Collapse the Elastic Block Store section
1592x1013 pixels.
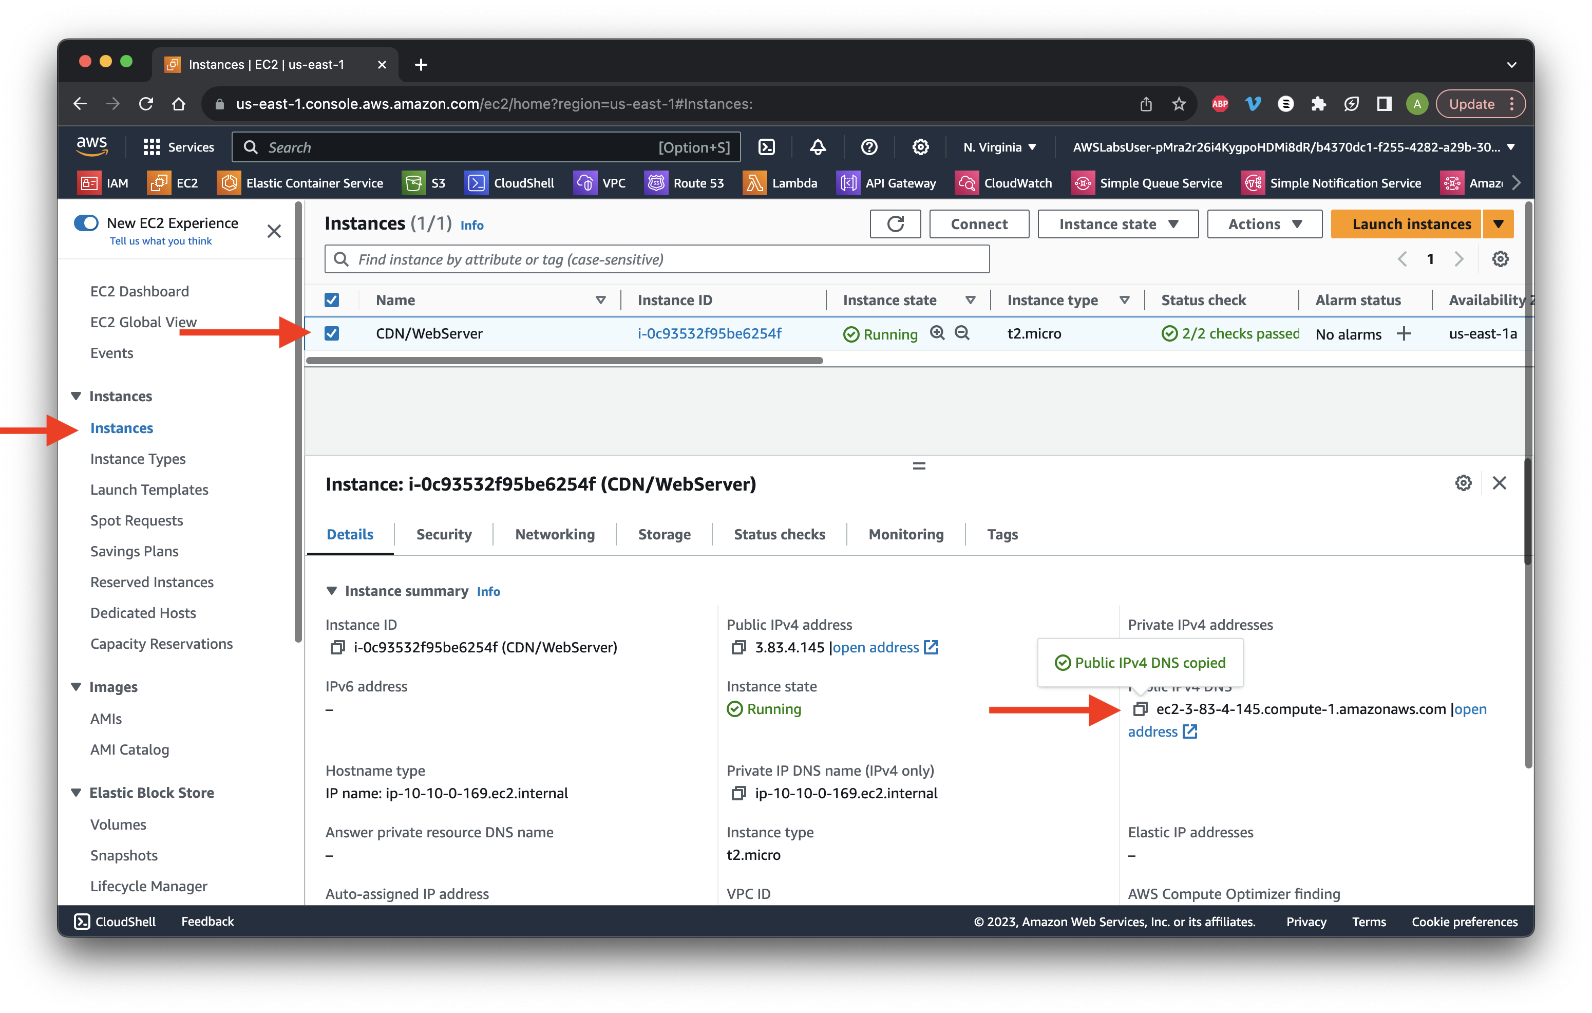[x=76, y=793]
